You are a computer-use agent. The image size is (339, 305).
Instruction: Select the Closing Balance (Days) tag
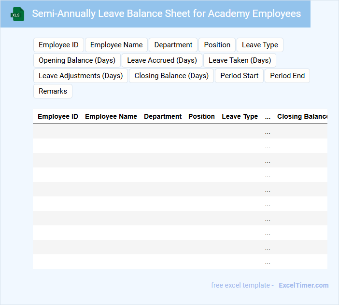coord(171,76)
